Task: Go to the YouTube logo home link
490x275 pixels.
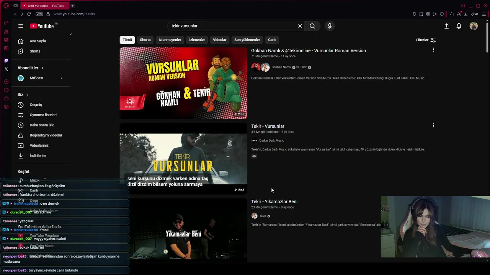Action: [x=42, y=26]
